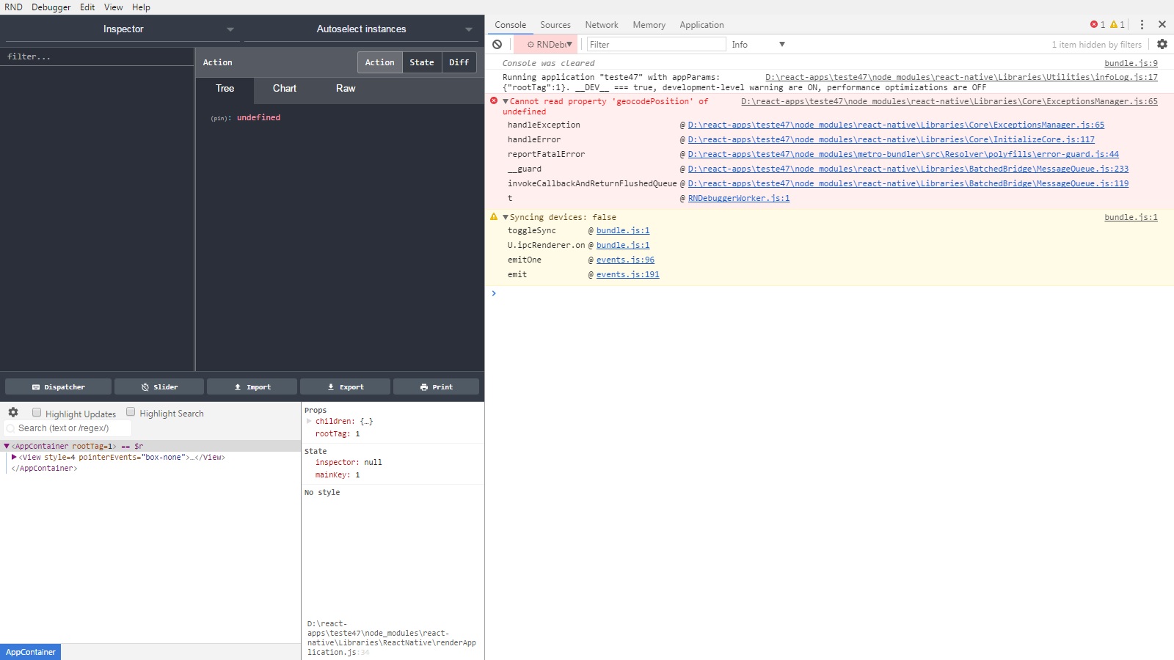
Task: Switch to the Console tab
Action: [x=510, y=24]
